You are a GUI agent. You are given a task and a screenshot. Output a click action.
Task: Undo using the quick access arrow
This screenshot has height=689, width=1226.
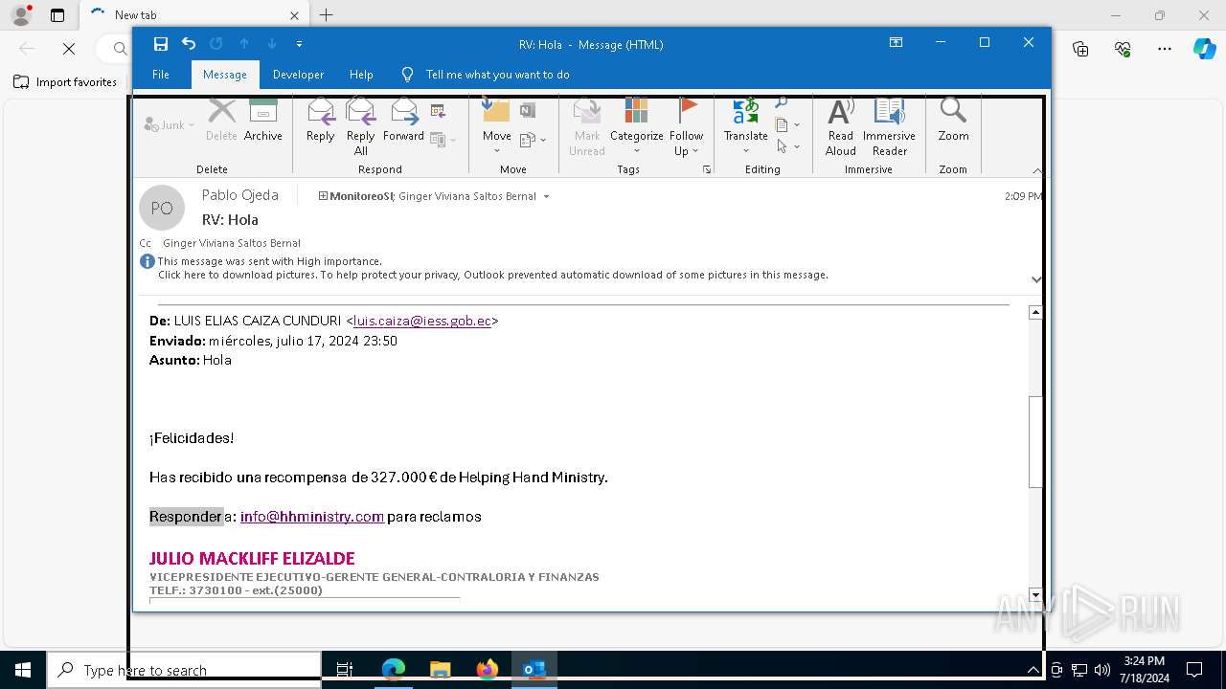(189, 44)
